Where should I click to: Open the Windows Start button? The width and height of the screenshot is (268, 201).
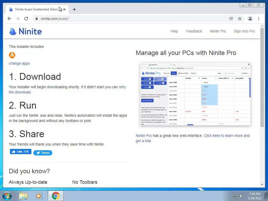click(x=7, y=196)
